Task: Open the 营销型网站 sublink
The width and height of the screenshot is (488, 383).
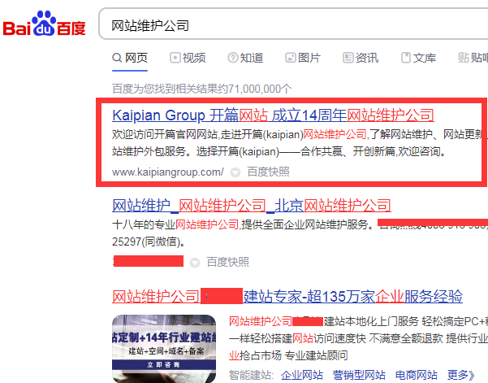Action: tap(359, 375)
